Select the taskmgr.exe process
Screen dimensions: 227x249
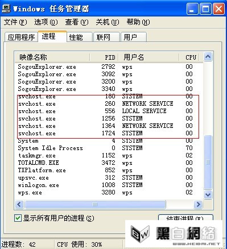109,155
